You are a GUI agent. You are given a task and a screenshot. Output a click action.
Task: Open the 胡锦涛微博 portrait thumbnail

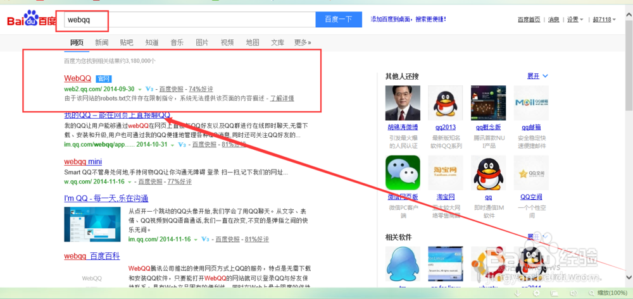403,103
